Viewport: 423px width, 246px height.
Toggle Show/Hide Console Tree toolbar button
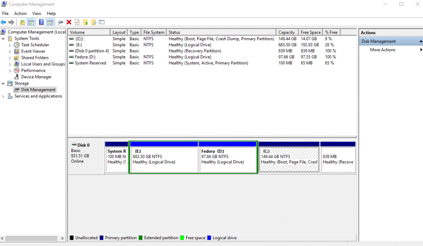pyautogui.click(x=31, y=22)
